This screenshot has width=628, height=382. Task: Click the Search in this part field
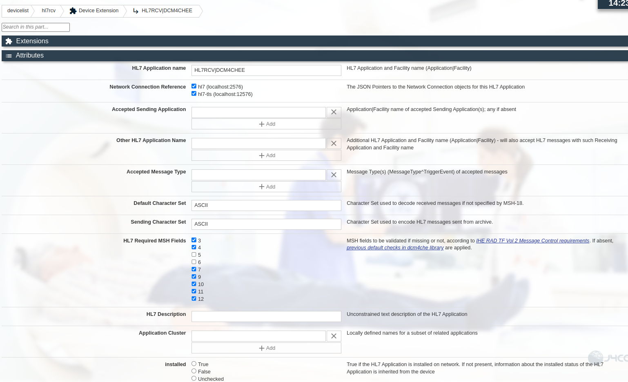point(36,27)
